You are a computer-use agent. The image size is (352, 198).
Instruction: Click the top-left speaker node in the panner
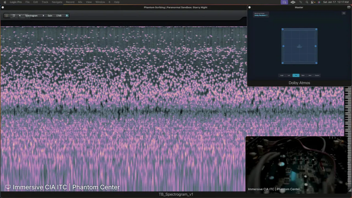(x=282, y=29)
